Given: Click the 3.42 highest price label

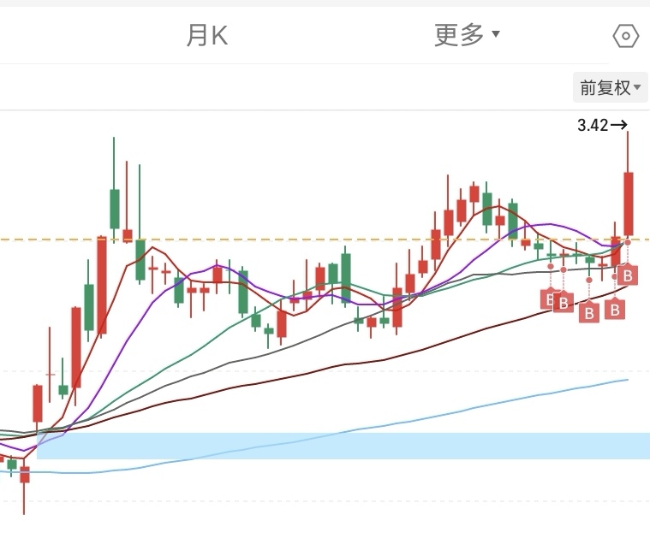Looking at the screenshot, I should [593, 125].
